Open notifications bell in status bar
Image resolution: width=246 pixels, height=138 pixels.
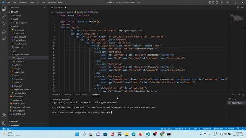pos(243,129)
